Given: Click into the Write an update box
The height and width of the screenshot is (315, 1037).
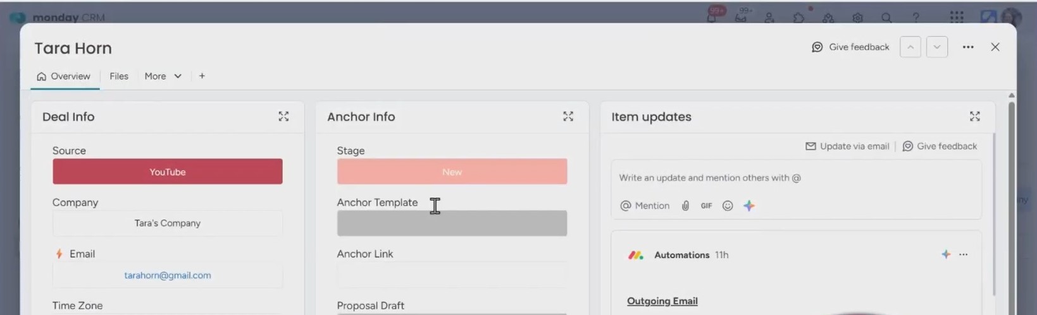Looking at the screenshot, I should point(796,178).
